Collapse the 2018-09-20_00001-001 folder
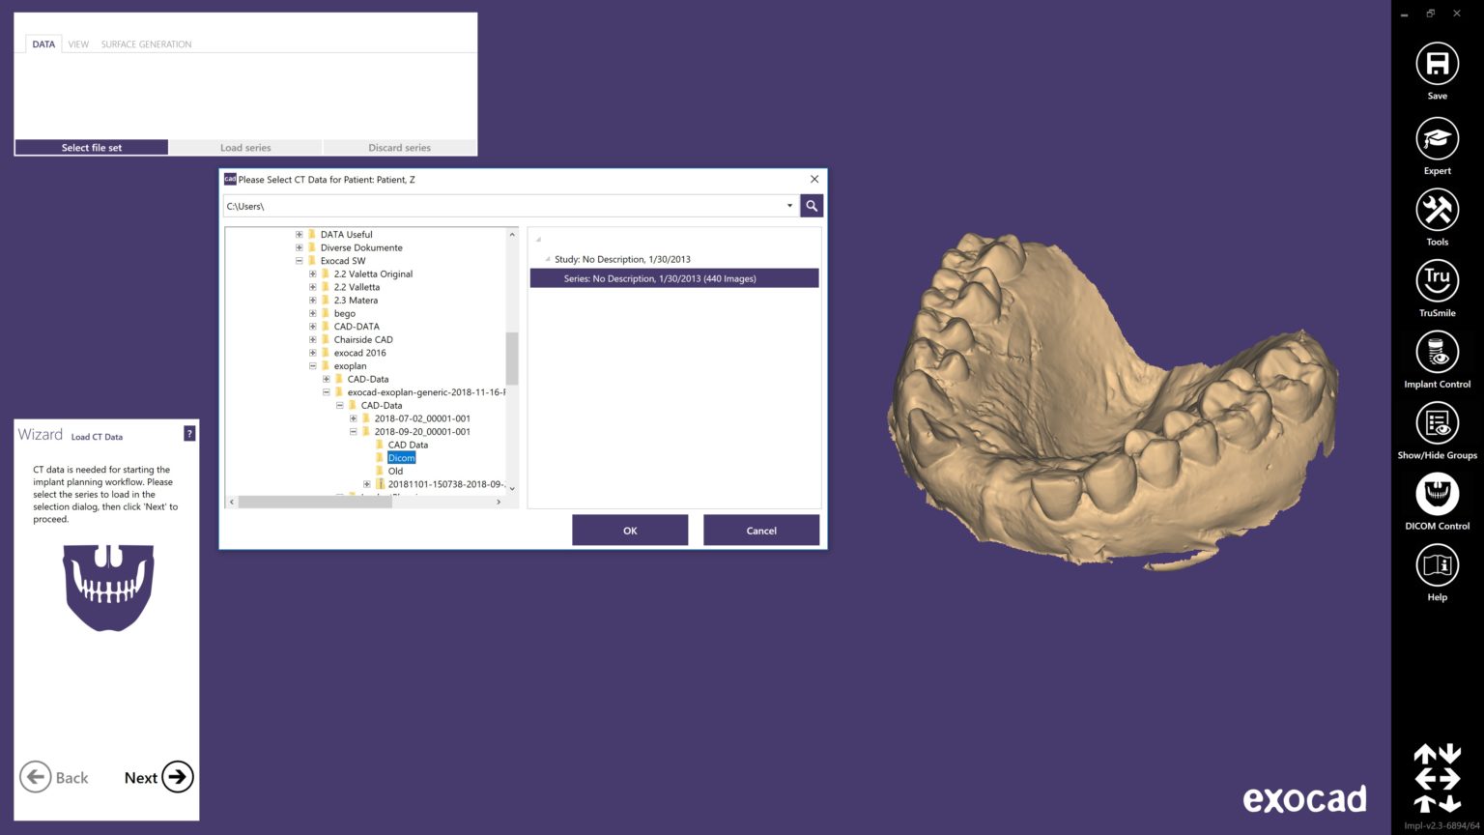 click(x=354, y=431)
